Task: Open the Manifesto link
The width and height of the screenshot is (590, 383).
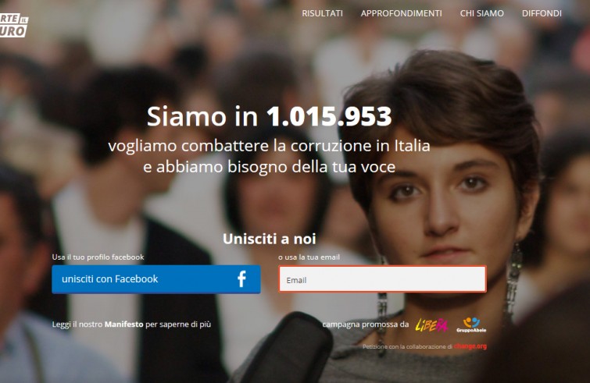Action: coord(123,324)
